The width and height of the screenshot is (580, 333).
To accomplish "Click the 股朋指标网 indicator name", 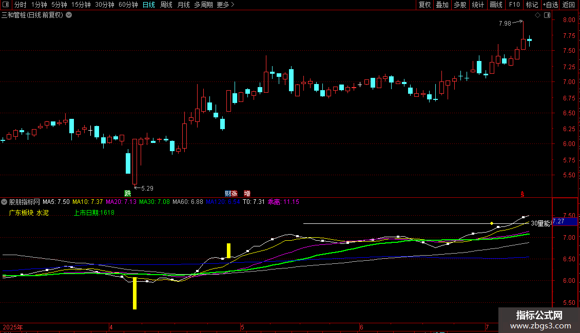I will (x=25, y=202).
